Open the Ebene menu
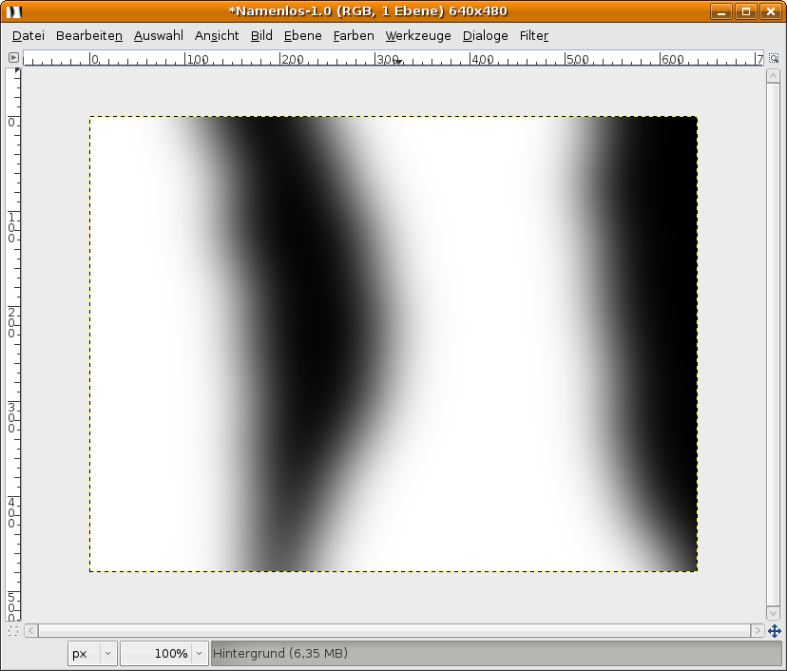The image size is (787, 671). click(302, 35)
